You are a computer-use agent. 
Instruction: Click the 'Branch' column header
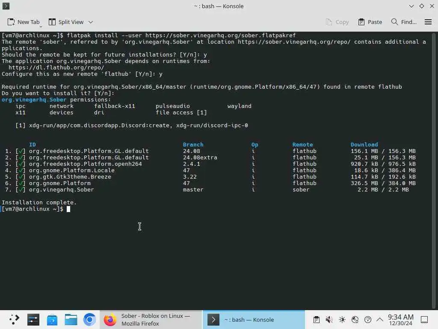pos(193,144)
